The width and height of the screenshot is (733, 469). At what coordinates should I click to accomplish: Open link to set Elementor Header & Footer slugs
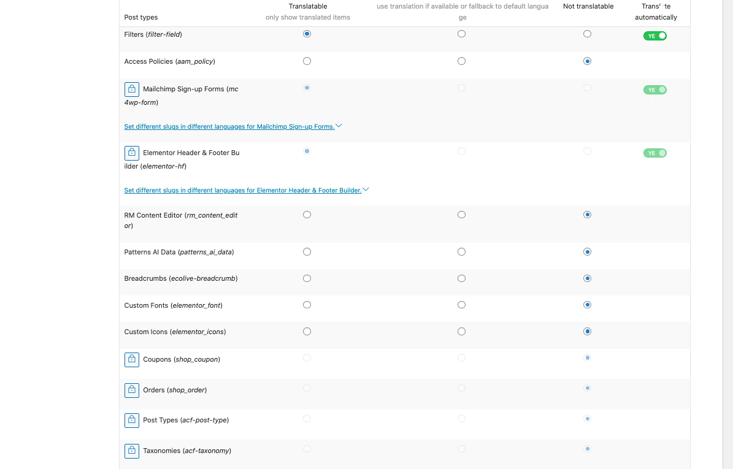(243, 190)
